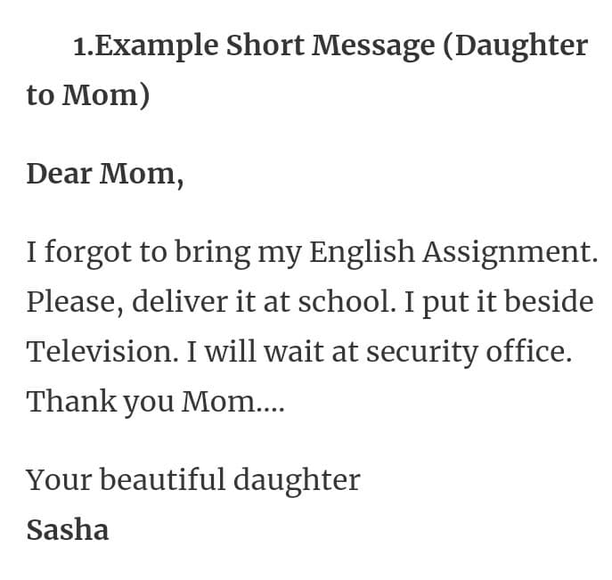The image size is (612, 580).
Task: Click the words 'to Mom)' in heading
Action: pyautogui.click(x=88, y=95)
